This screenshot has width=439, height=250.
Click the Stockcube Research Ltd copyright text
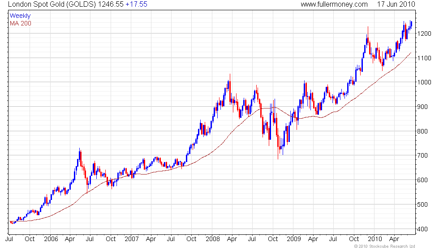point(385,246)
